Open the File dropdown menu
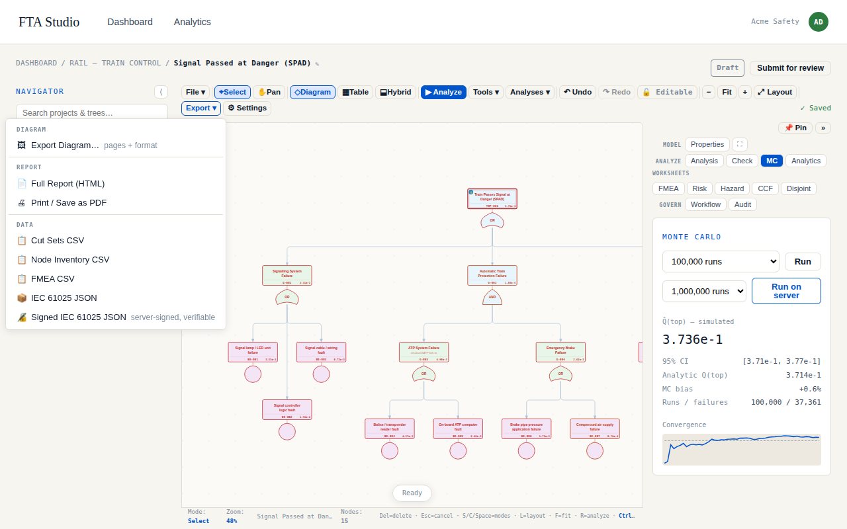847x529 pixels. [196, 92]
